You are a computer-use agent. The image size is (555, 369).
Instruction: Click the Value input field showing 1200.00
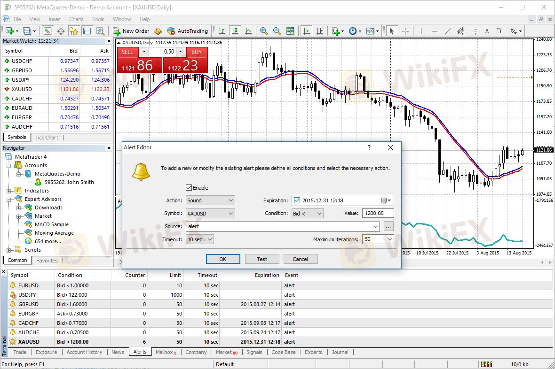(378, 213)
